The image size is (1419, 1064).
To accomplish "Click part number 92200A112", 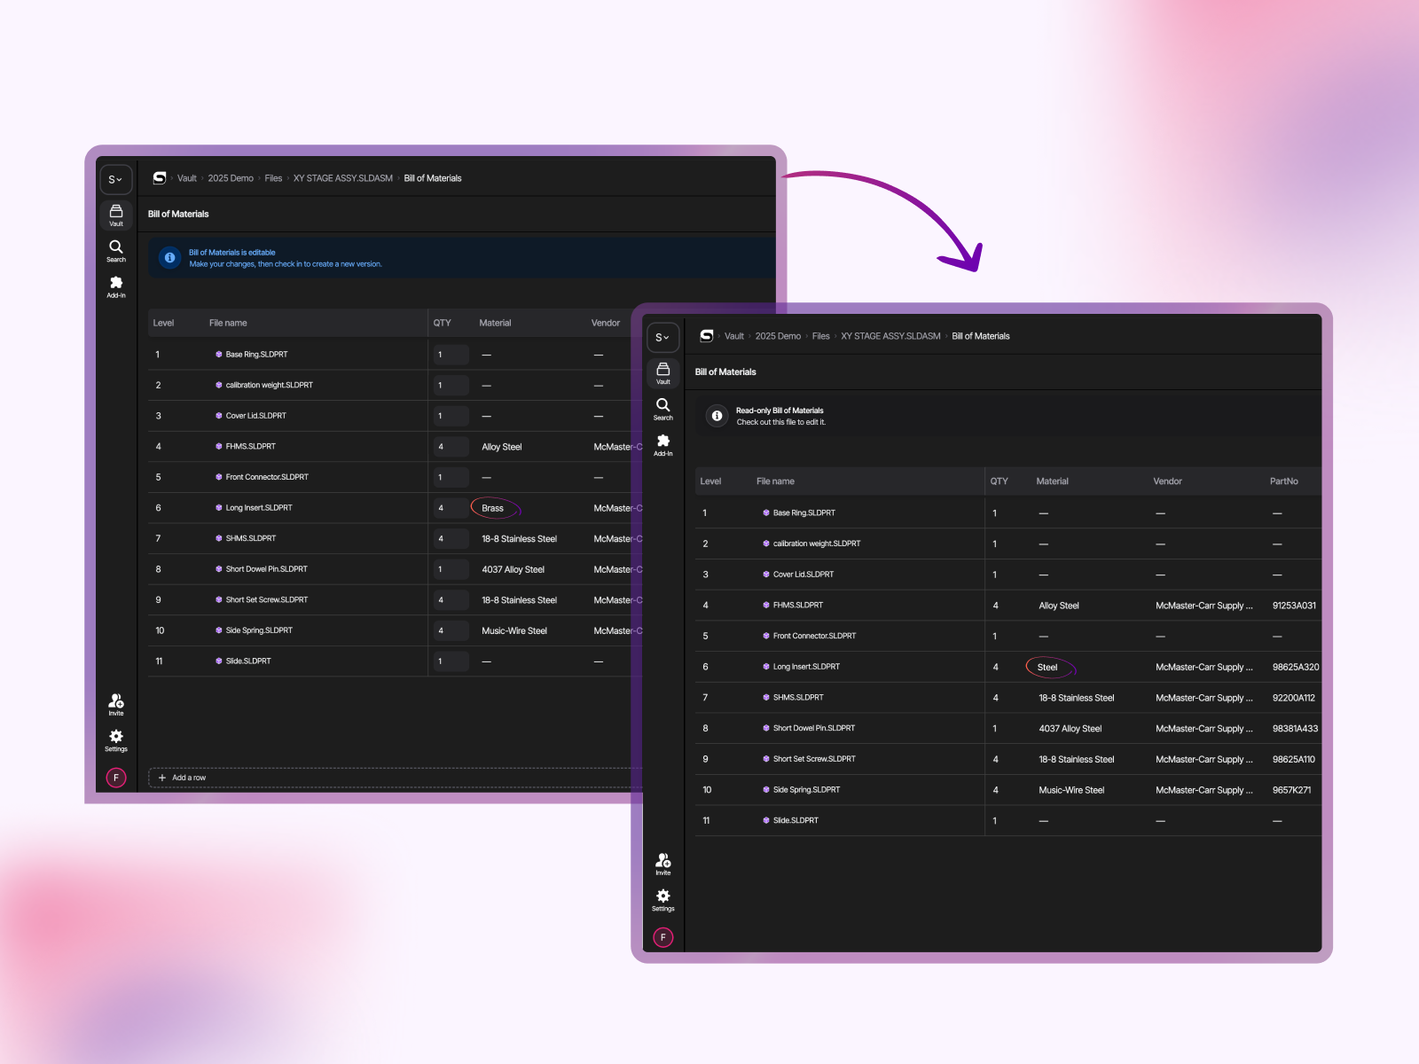I will [1294, 698].
